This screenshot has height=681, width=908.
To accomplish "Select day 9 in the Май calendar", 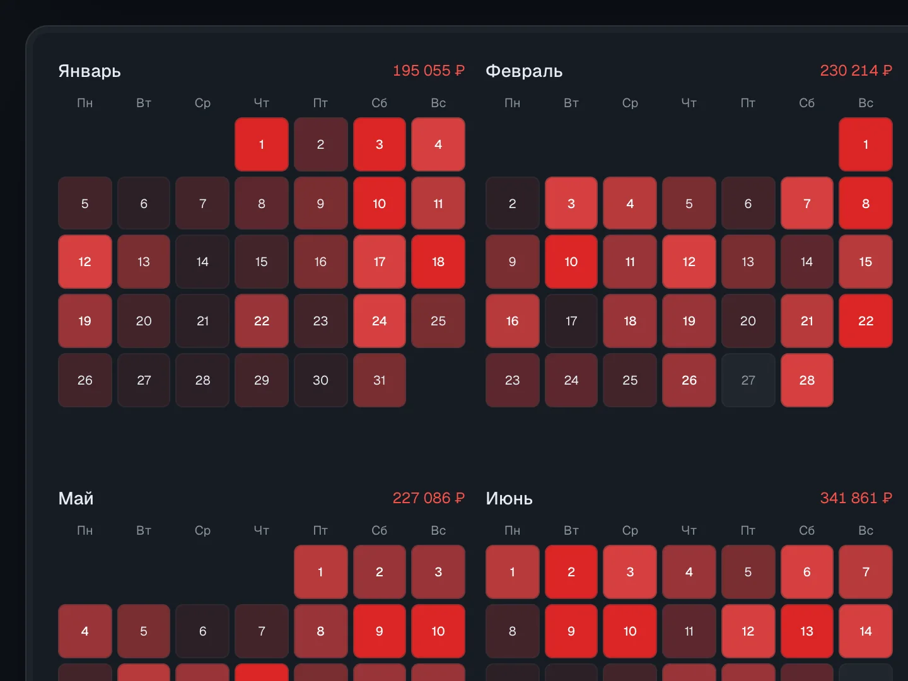I will [380, 631].
